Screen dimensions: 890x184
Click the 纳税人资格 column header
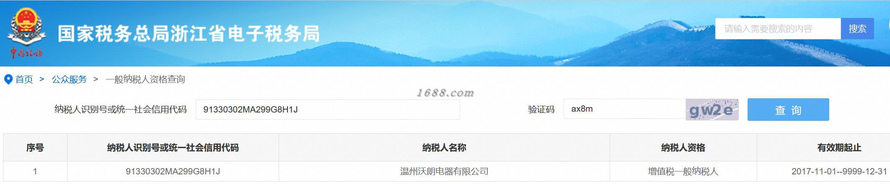683,148
